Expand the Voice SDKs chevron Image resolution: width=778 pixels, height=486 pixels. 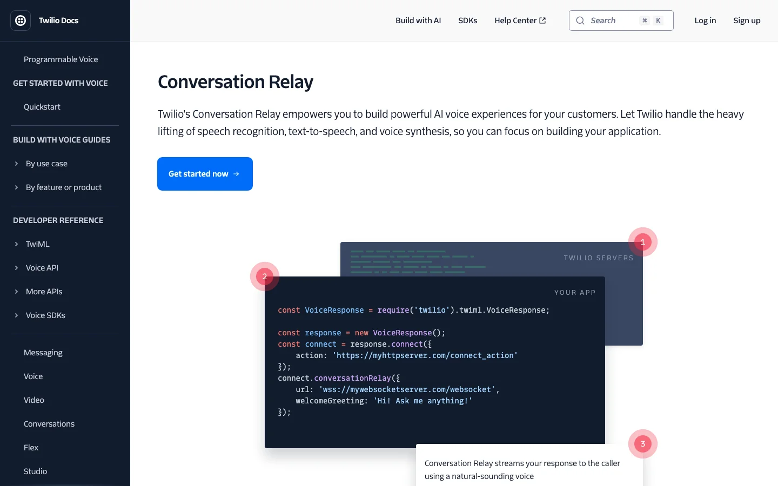tap(16, 315)
